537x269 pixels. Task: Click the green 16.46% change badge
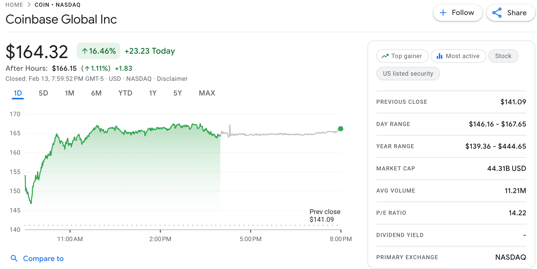tap(98, 51)
